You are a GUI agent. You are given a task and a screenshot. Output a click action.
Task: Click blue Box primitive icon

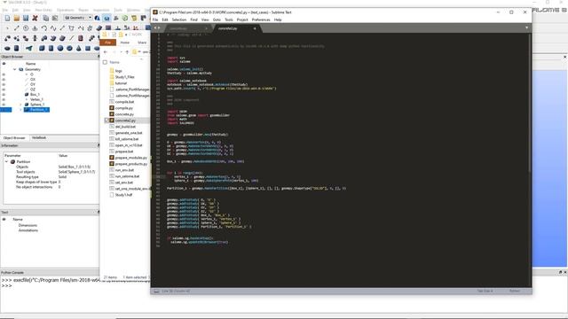(x=42, y=48)
